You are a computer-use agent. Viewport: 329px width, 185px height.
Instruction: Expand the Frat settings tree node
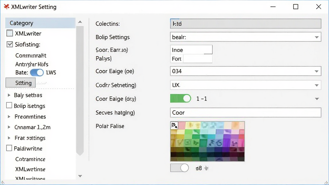click(9, 138)
